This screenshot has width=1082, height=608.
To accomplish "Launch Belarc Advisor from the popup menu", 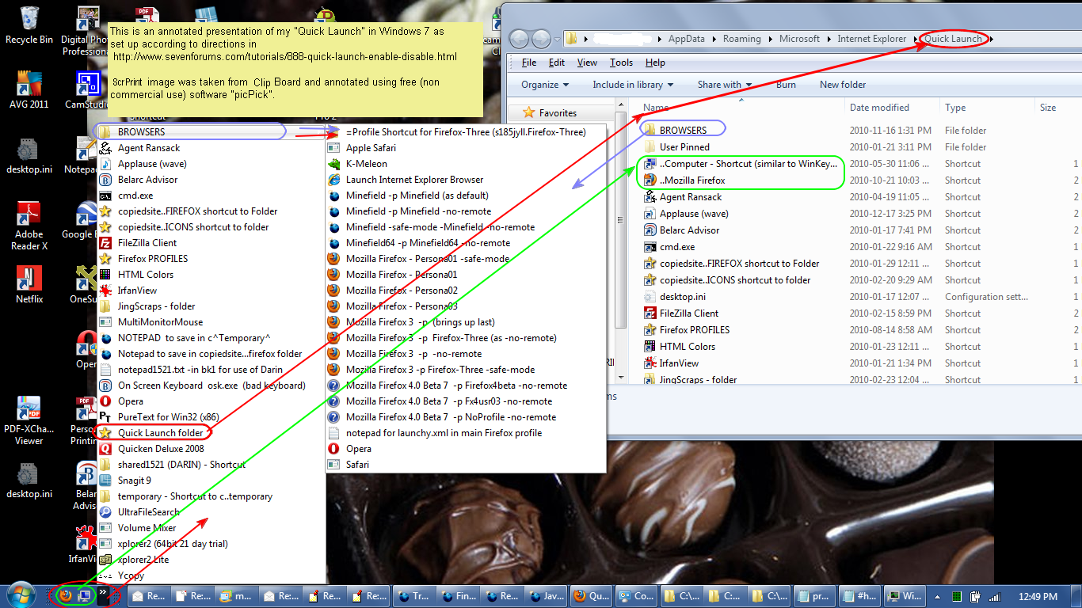I will (147, 180).
